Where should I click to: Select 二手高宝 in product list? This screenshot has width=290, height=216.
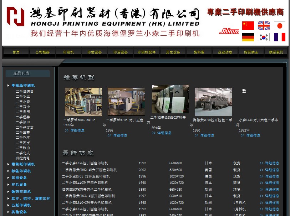point(23,143)
